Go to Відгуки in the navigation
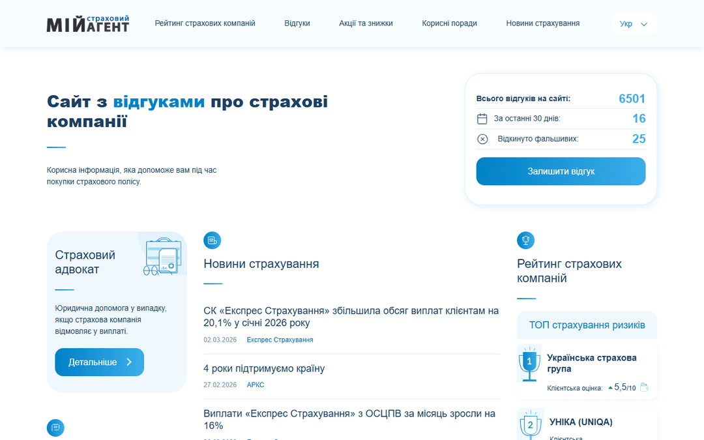The image size is (704, 440). pyautogui.click(x=297, y=23)
